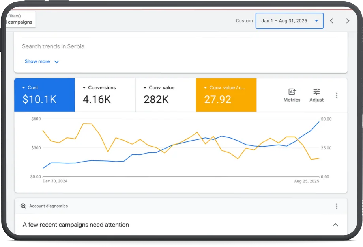363x247 pixels.
Task: Select the 4.16K Conversions scorecard
Action: [105, 95]
